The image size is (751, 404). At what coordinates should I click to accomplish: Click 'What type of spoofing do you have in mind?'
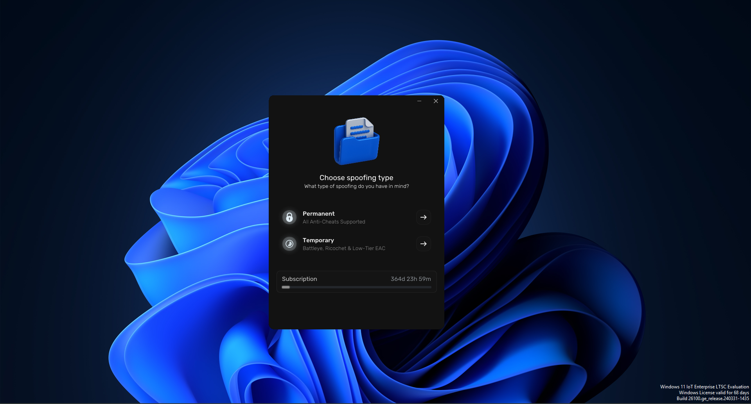(357, 186)
